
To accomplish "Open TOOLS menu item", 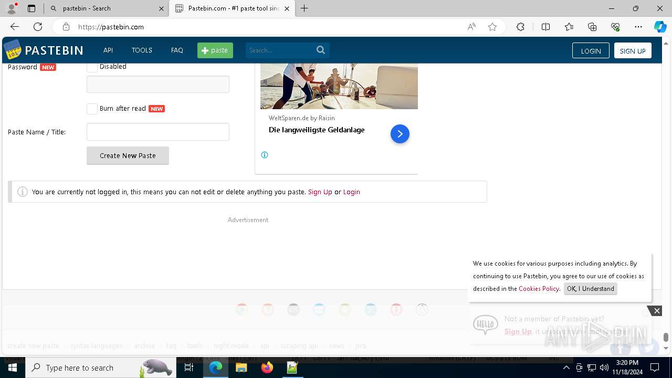I will click(142, 50).
